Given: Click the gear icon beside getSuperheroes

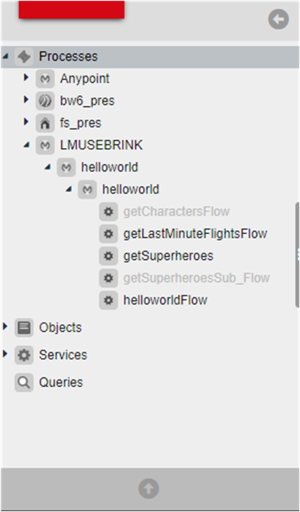Looking at the screenshot, I should point(109,256).
